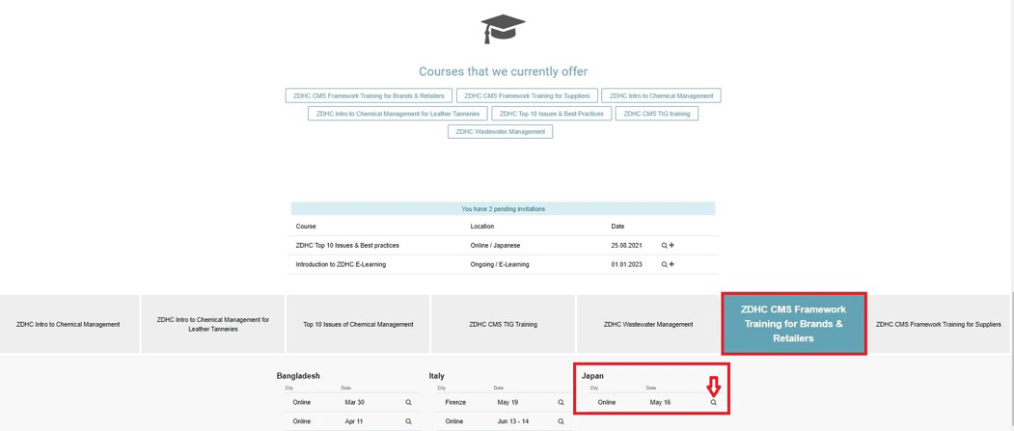1014x431 pixels.
Task: Click Mar 30 date under Bangladesh
Action: coord(354,402)
